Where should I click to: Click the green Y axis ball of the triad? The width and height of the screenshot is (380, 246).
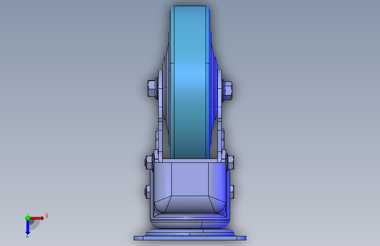[x=28, y=218]
